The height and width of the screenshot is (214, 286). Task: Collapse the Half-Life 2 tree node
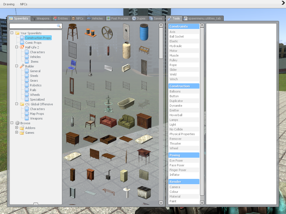pos(16,47)
